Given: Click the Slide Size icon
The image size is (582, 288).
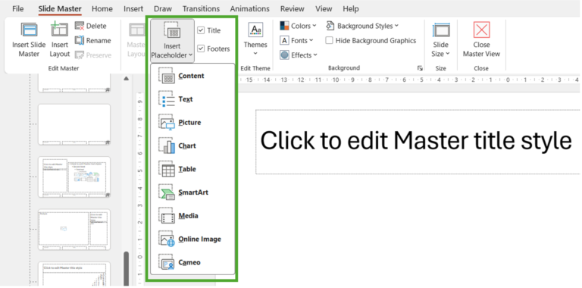Looking at the screenshot, I should 441,30.
